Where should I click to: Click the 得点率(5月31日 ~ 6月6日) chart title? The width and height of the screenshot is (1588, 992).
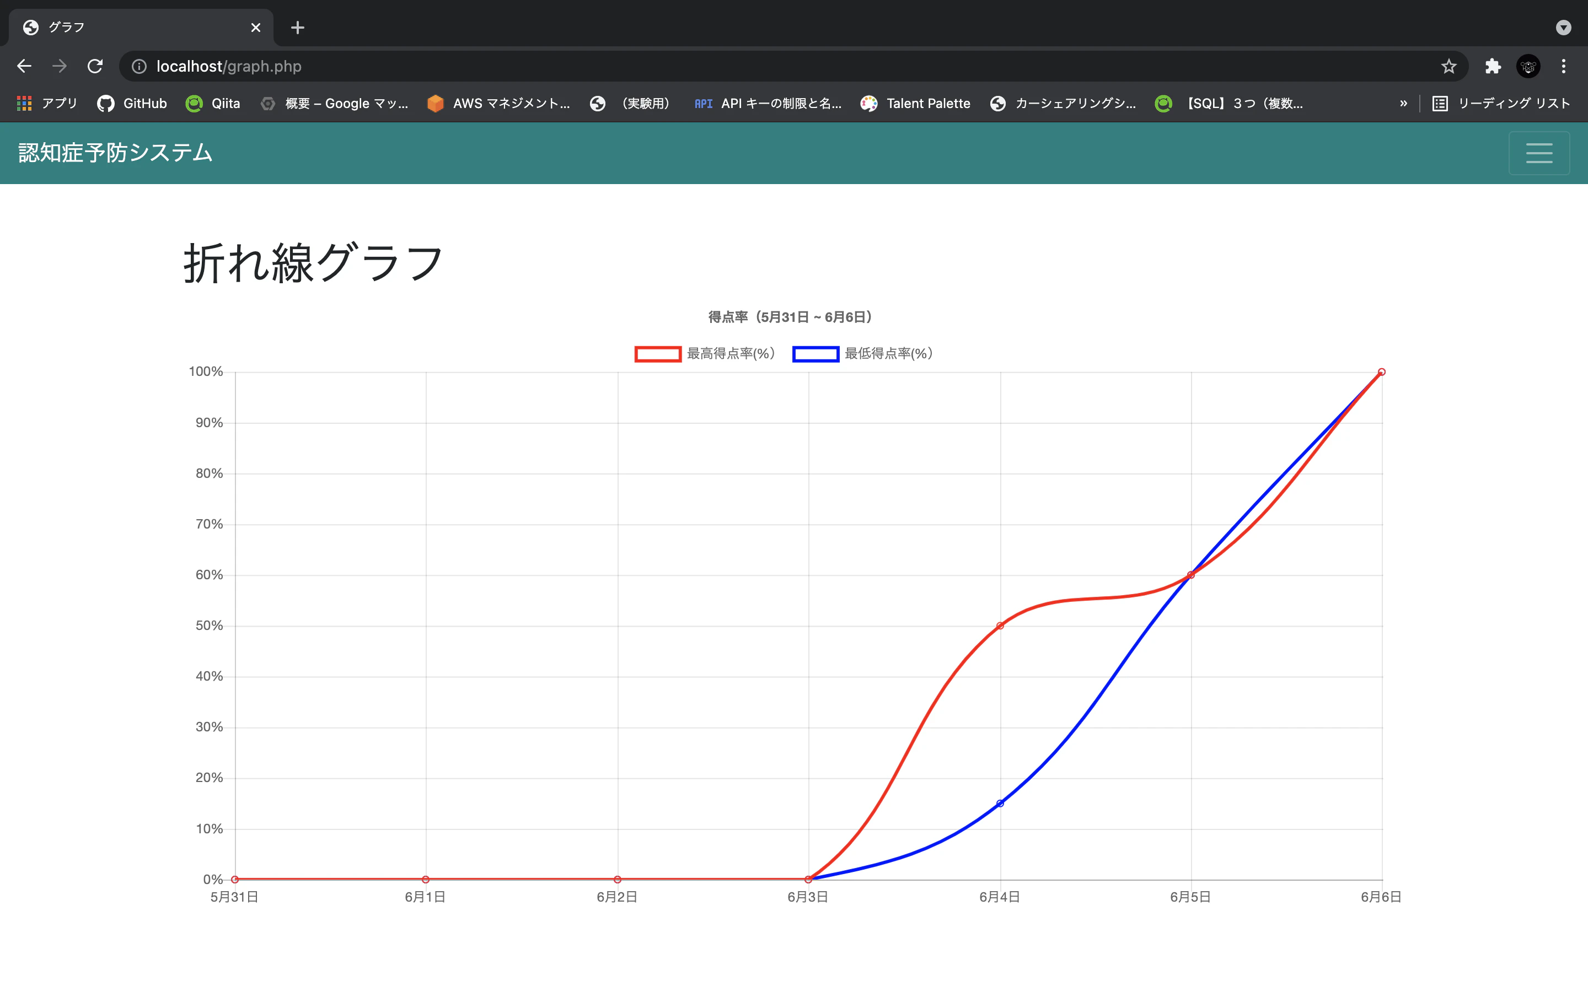coord(790,317)
